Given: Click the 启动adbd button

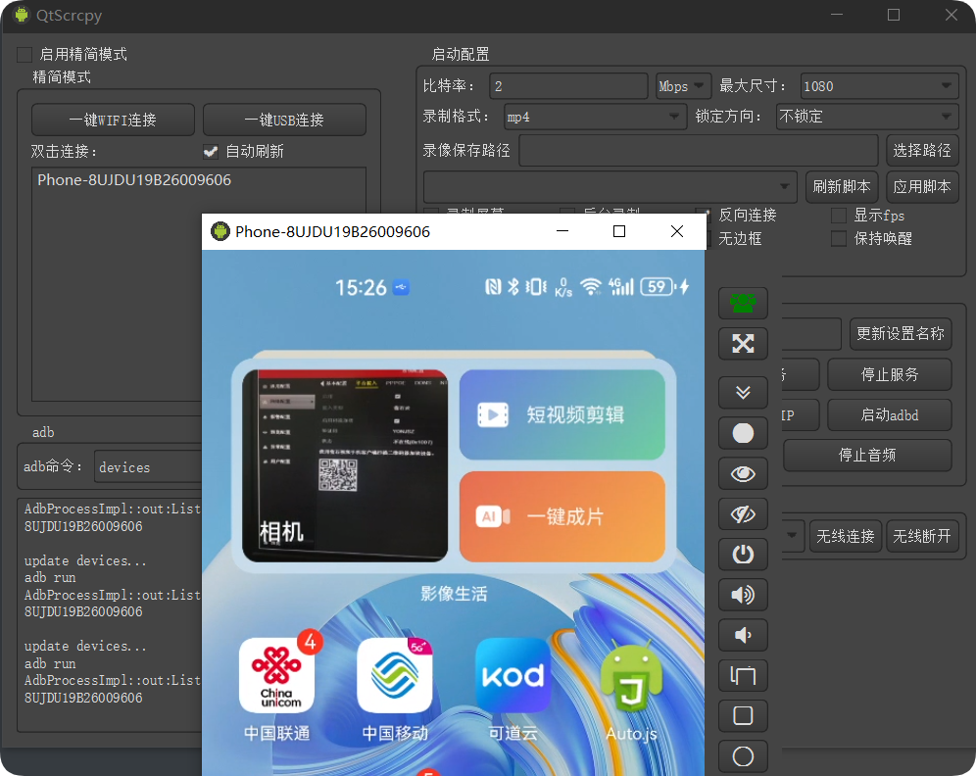Looking at the screenshot, I should pos(889,414).
